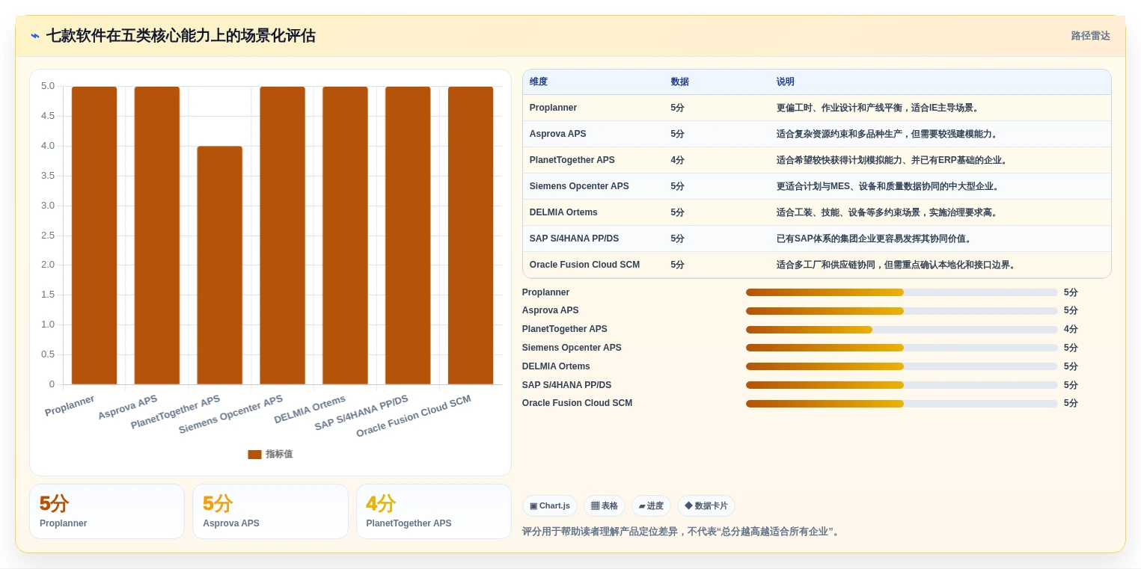Click the Chart.js tag
Image resolution: width=1141 pixels, height=569 pixels.
(549, 505)
